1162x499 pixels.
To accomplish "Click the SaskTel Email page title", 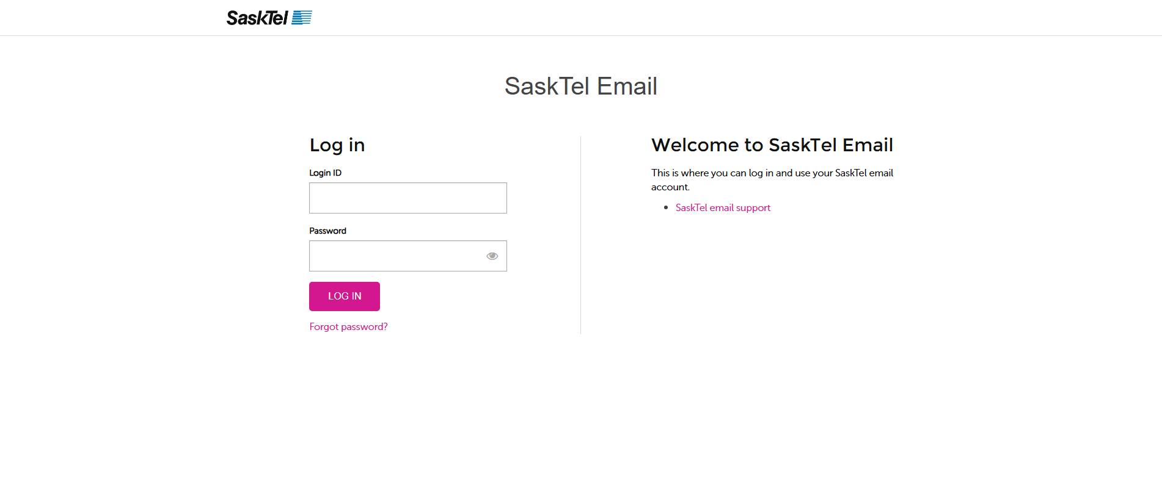I will click(581, 87).
